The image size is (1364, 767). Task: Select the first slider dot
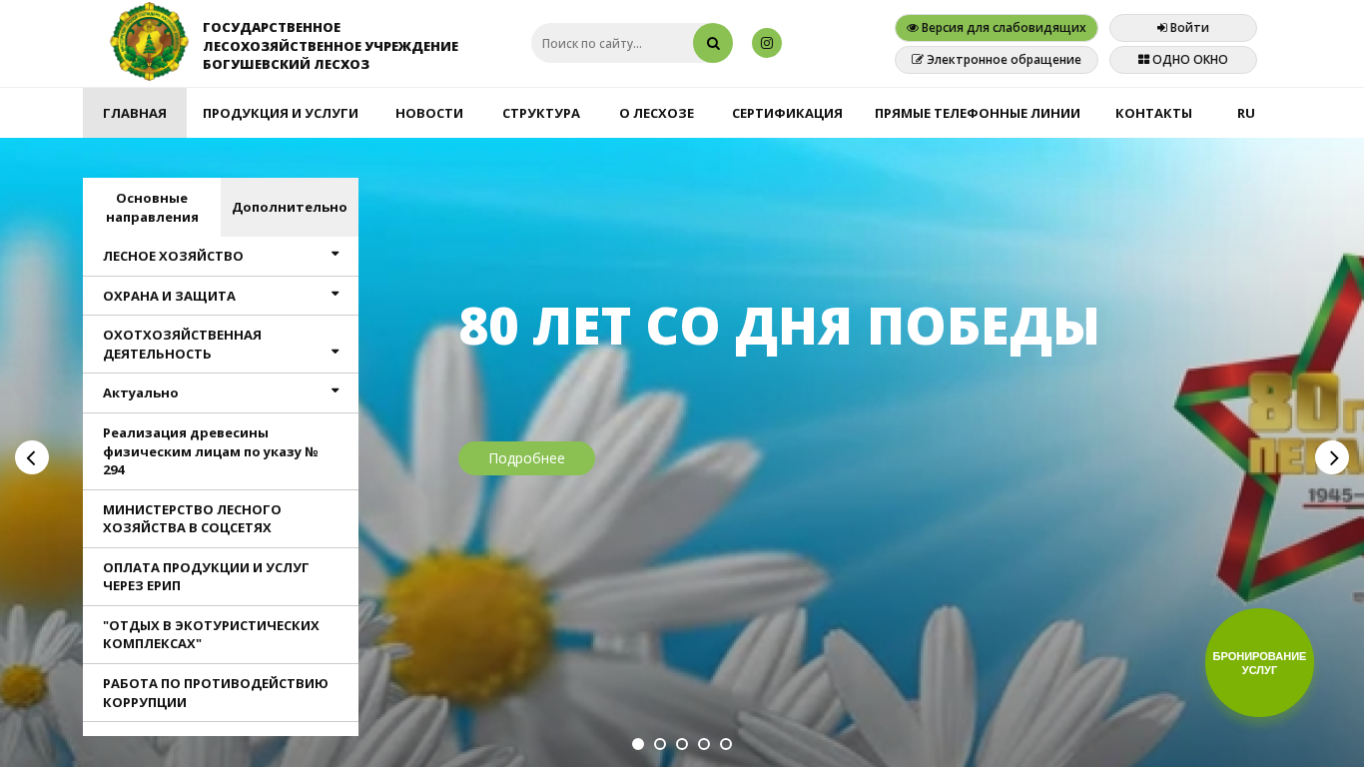click(x=638, y=744)
